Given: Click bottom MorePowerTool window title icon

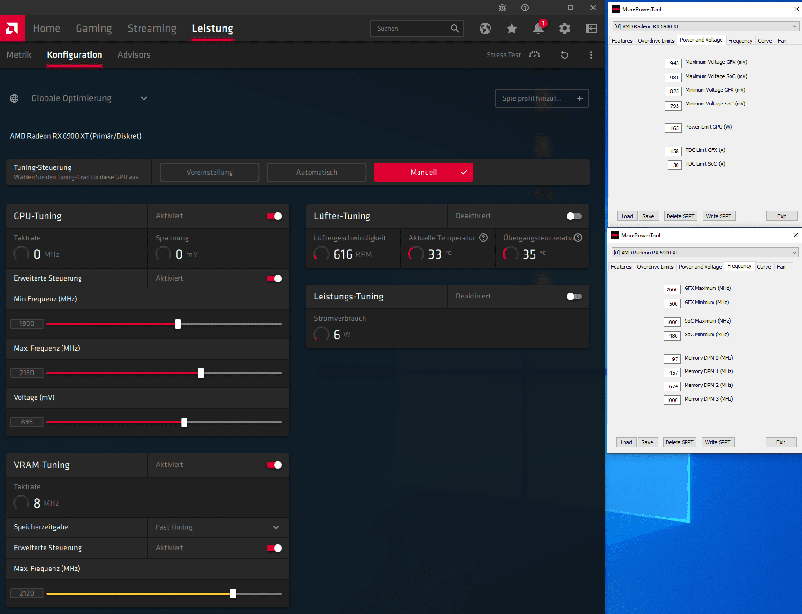Looking at the screenshot, I should (615, 235).
